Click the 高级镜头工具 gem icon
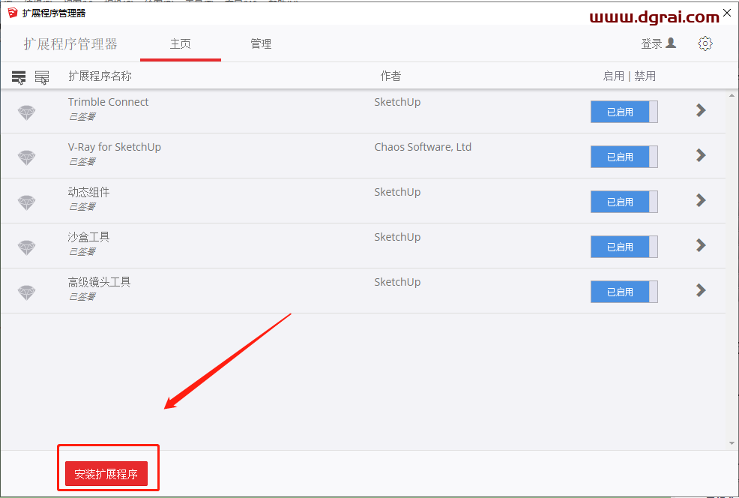This screenshot has width=739, height=498. tap(26, 292)
